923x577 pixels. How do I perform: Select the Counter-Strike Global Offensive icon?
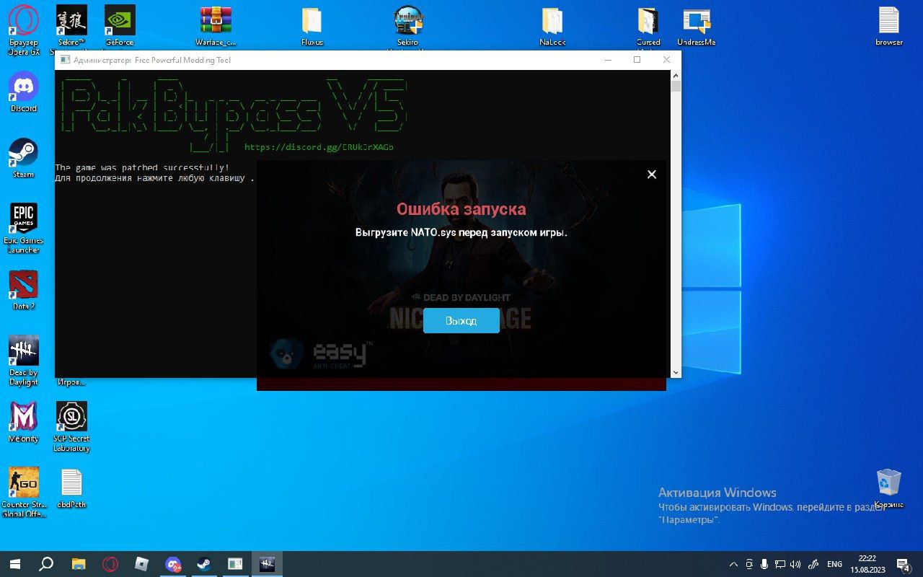(x=23, y=483)
